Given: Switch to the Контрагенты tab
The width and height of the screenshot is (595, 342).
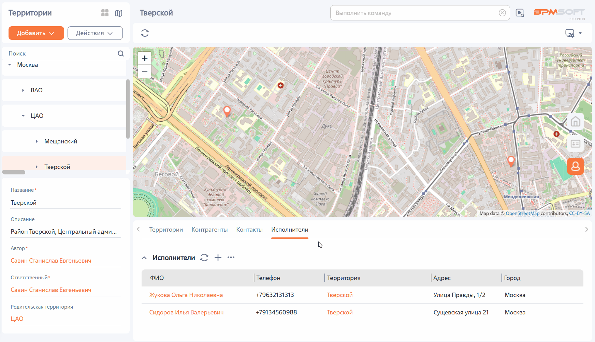Looking at the screenshot, I should tap(209, 230).
